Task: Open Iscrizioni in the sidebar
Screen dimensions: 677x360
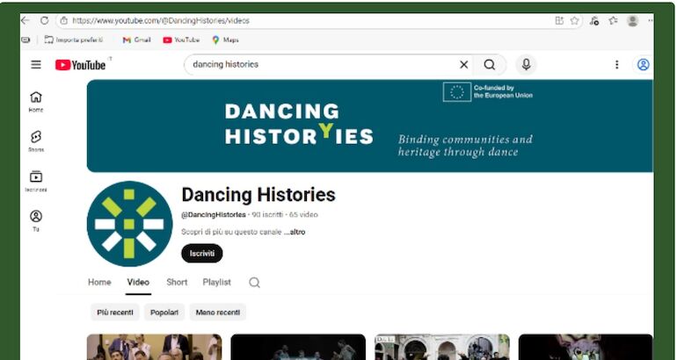Action: tap(36, 180)
